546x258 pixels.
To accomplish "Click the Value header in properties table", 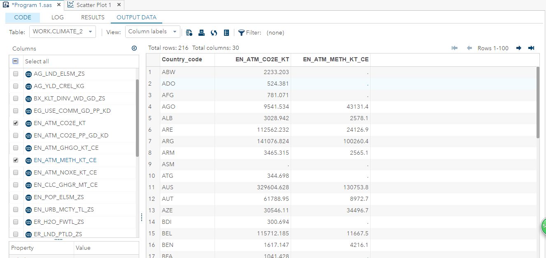I will tap(106, 248).
